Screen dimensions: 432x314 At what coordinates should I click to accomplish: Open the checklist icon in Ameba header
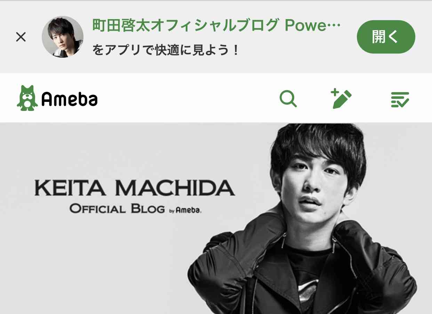tap(400, 99)
